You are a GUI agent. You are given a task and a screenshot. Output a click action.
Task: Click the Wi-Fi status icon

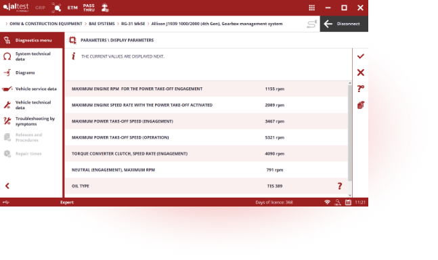[327, 202]
